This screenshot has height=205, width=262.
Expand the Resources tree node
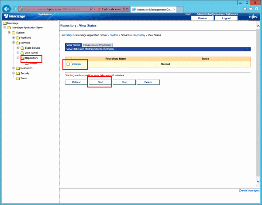pos(14,68)
